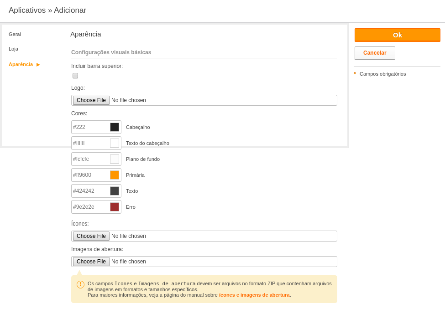Confirm the form with the Ok button

pos(398,35)
